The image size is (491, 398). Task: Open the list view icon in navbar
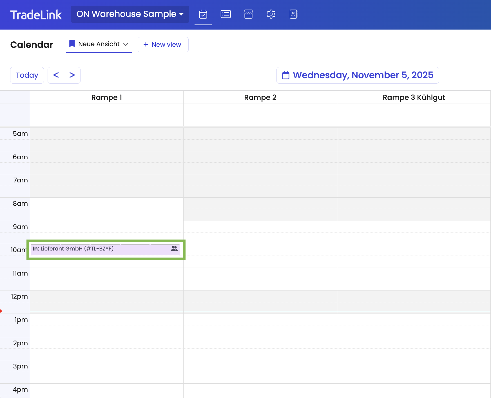pos(226,14)
